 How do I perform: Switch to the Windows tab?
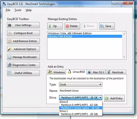click(x=56, y=72)
